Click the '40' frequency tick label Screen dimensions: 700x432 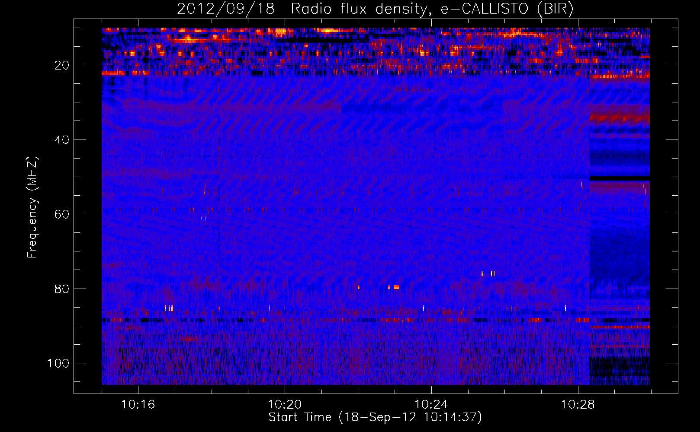pos(62,140)
